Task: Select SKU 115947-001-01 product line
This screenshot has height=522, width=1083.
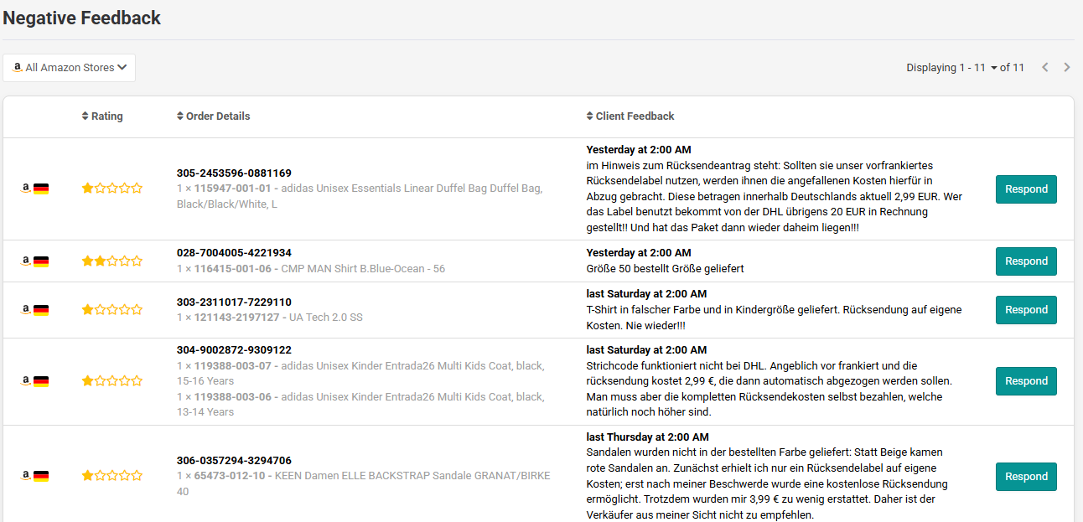Action: click(360, 197)
